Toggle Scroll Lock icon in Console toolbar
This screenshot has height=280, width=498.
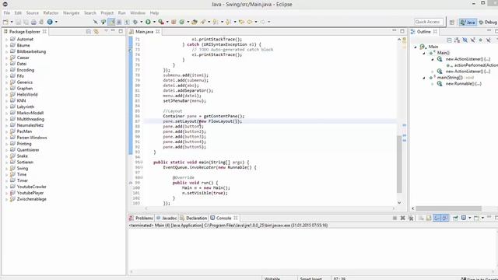[x=429, y=218]
